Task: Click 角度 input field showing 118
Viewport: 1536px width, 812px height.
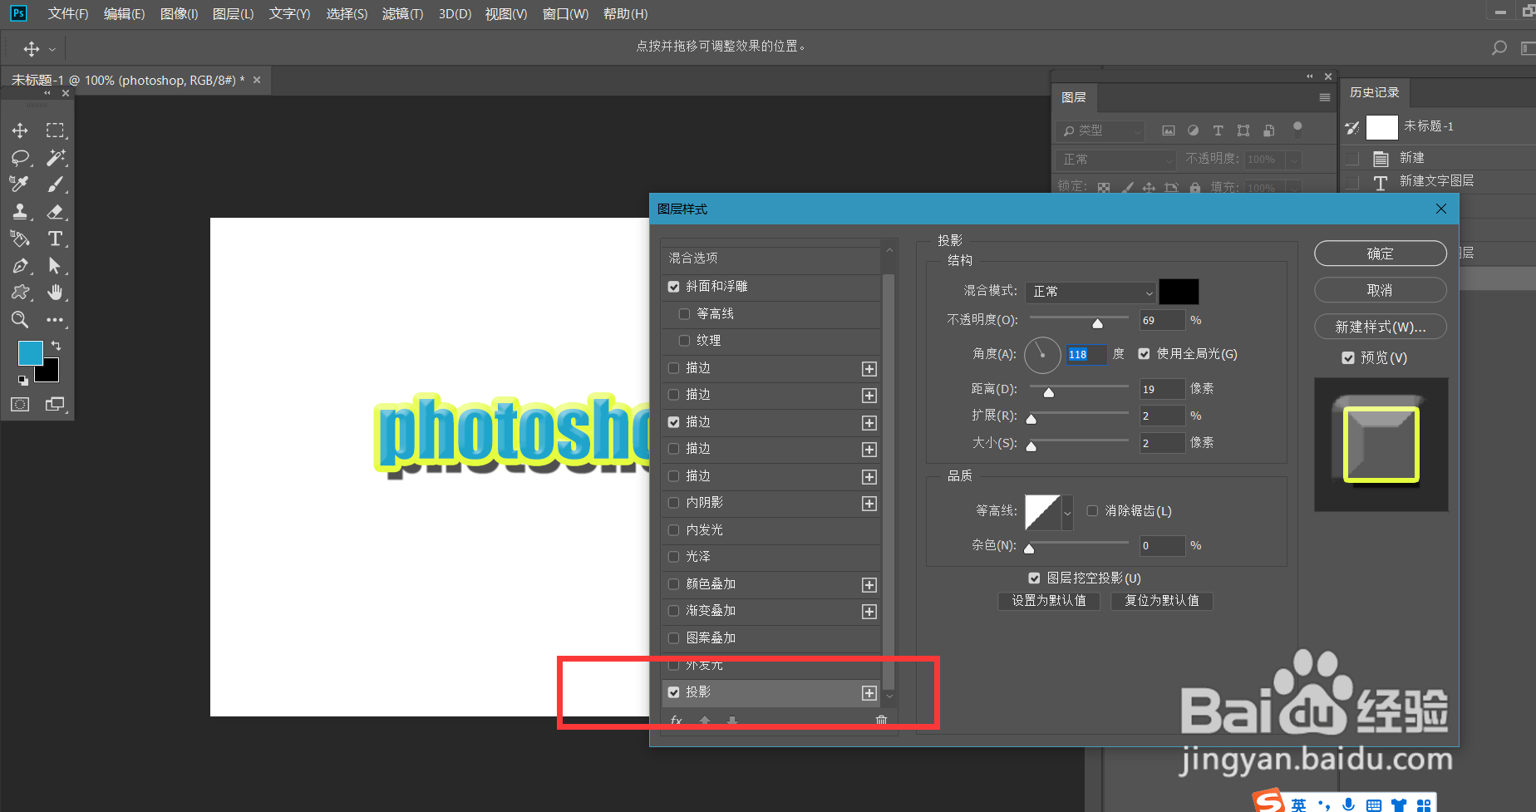Action: point(1086,354)
